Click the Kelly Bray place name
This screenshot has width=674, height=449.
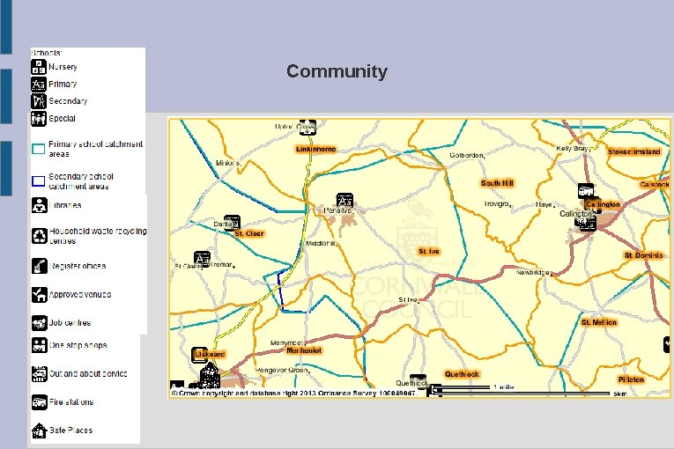(x=572, y=148)
